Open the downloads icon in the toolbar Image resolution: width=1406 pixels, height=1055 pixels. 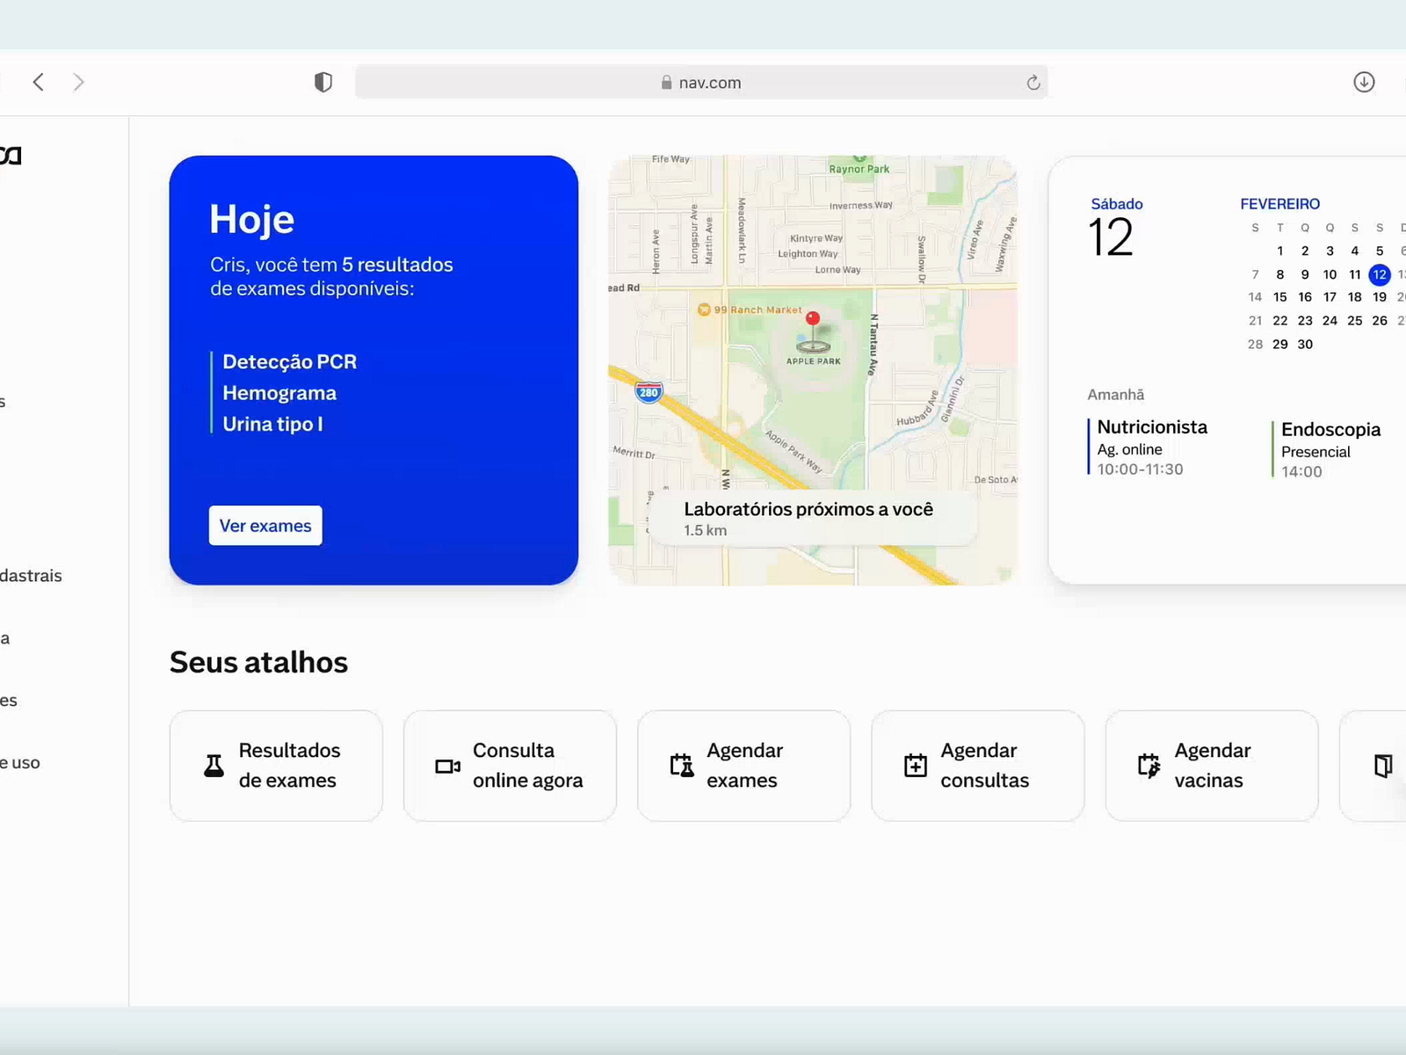click(x=1364, y=82)
